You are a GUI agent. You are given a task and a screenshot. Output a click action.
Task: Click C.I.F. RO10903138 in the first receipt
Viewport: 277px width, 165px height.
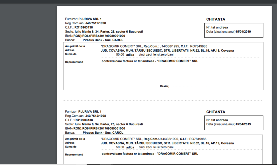[x=83, y=27]
